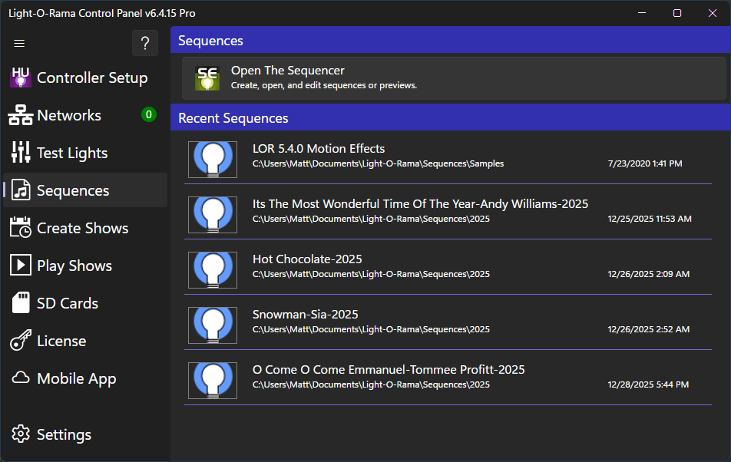
Task: Click the Play Shows play icon
Action: (21, 266)
